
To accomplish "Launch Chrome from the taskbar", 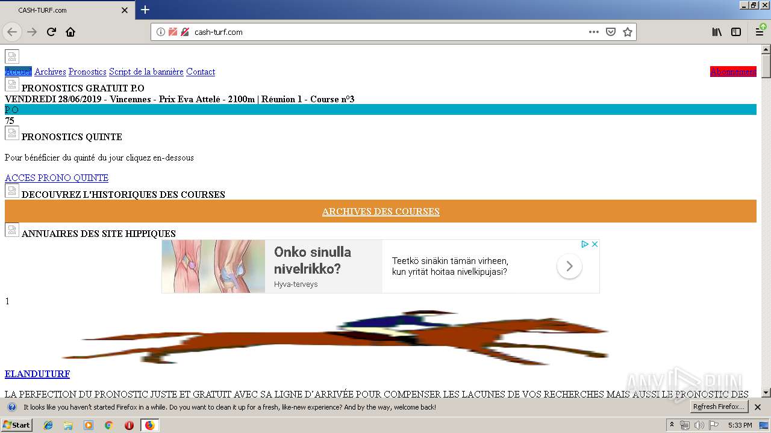I will pos(108,425).
